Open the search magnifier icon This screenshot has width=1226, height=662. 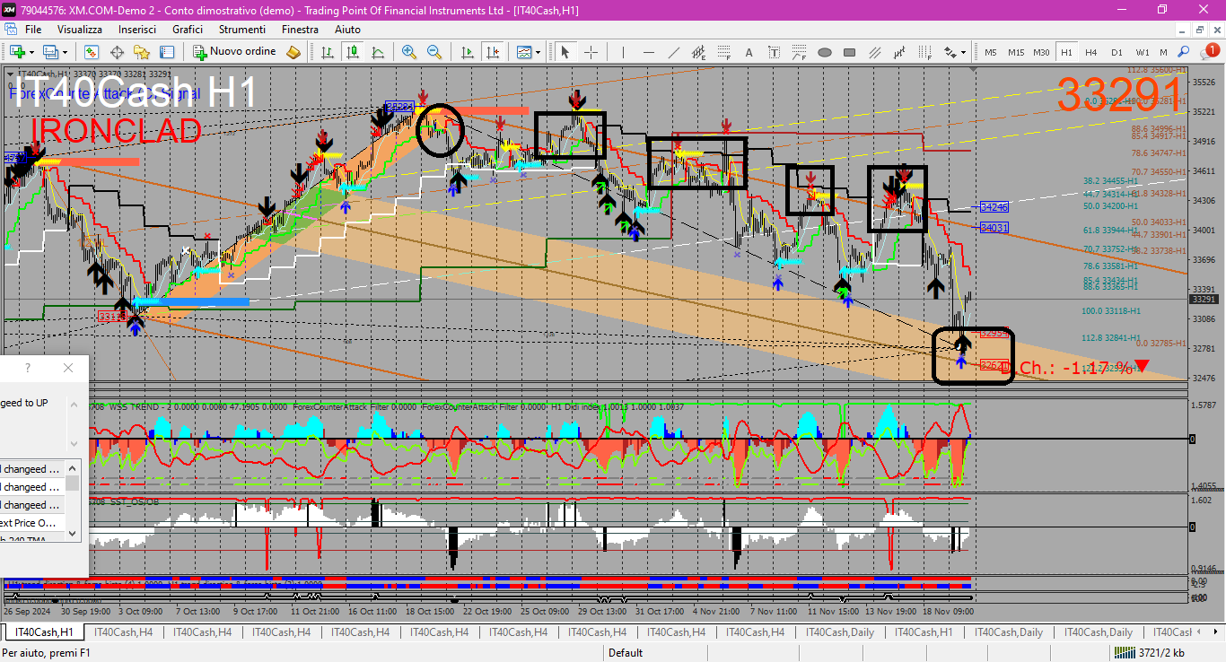pos(1184,52)
